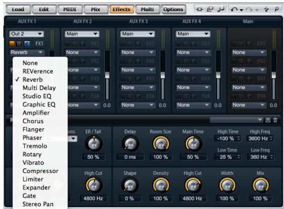
Task: Switch to the Mix page
Action: click(95, 9)
